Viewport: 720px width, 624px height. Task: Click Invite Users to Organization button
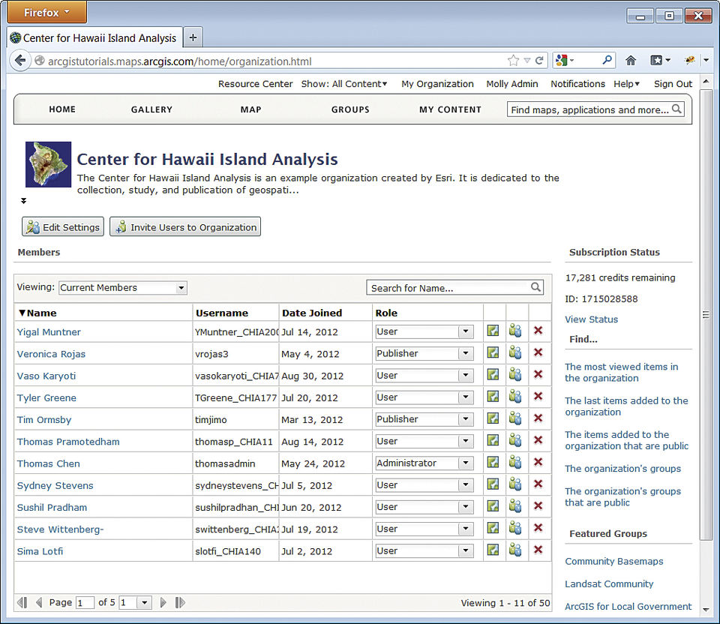point(185,226)
